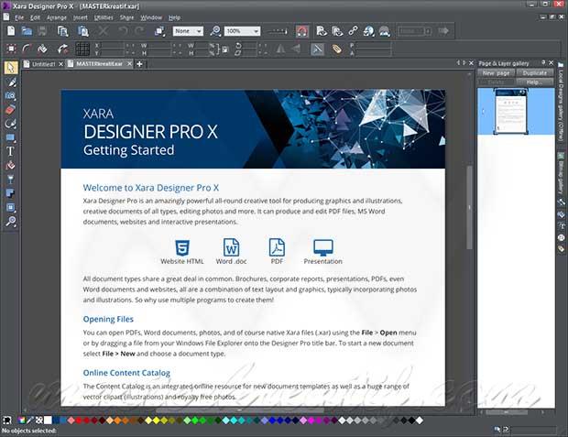
Task: Select the Photo camera tool
Action: pos(10,96)
